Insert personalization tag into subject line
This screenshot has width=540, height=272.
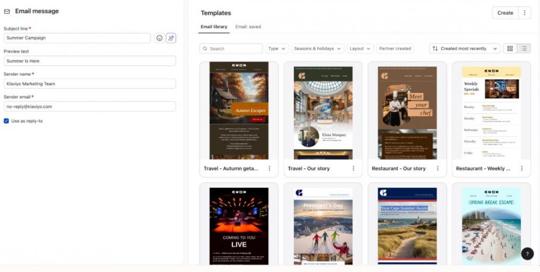click(171, 38)
